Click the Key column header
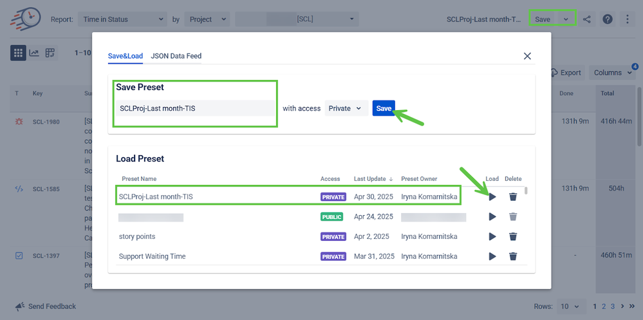 click(x=37, y=93)
